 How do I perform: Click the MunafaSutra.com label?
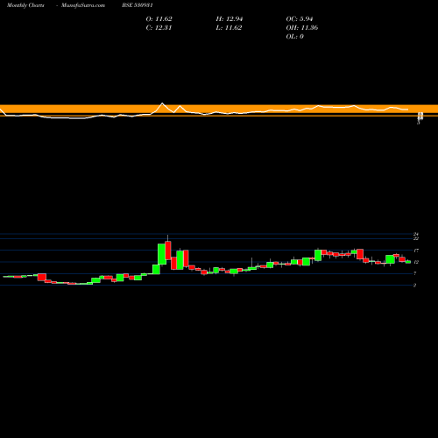(83, 5)
